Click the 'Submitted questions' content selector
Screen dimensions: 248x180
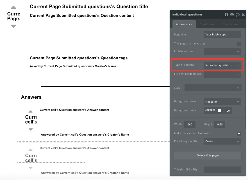tap(222, 65)
